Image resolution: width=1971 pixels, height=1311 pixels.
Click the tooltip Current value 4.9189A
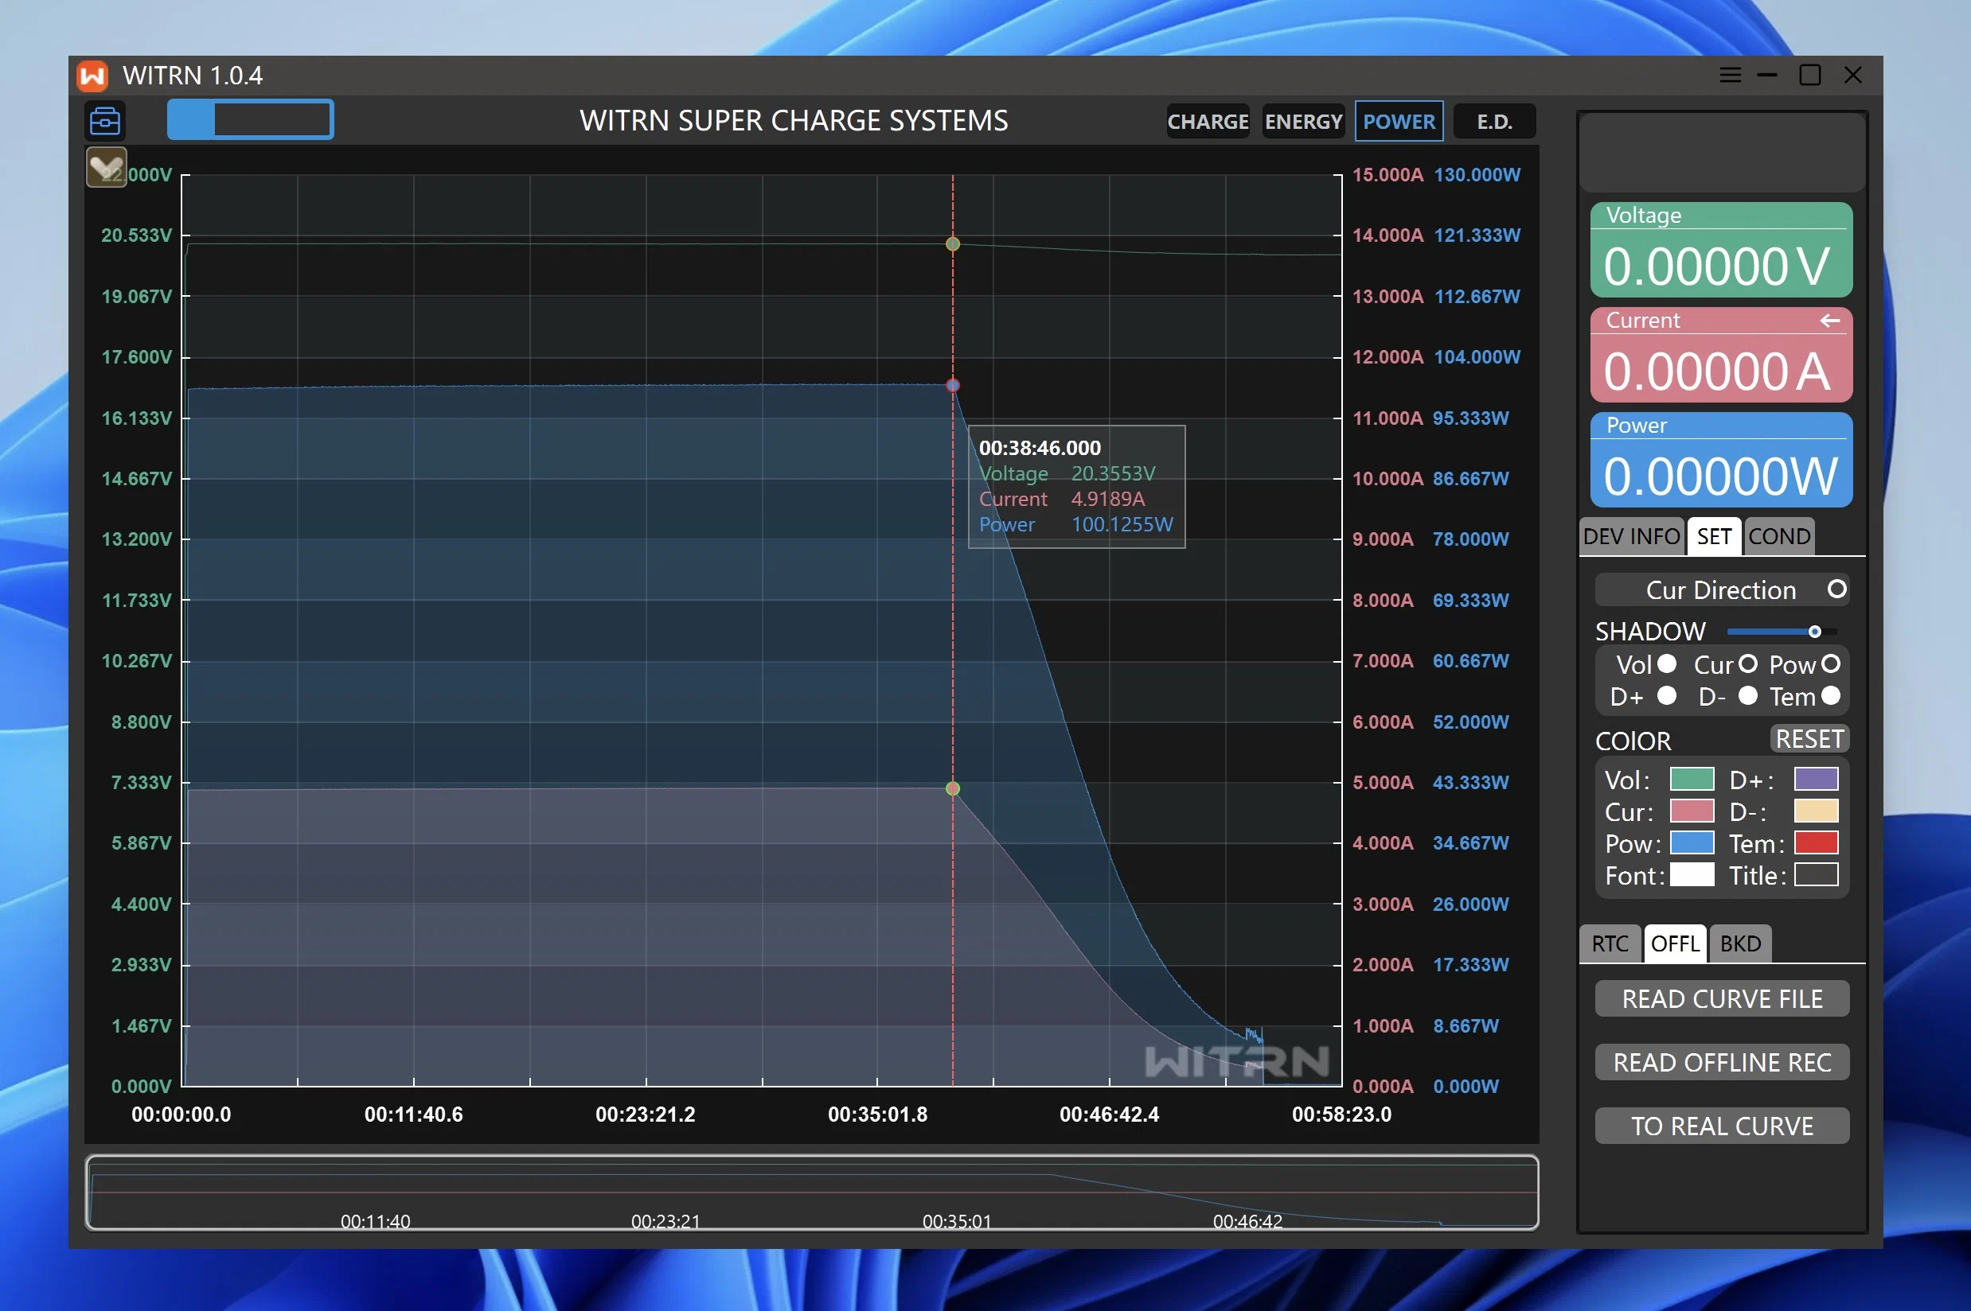click(x=1107, y=499)
